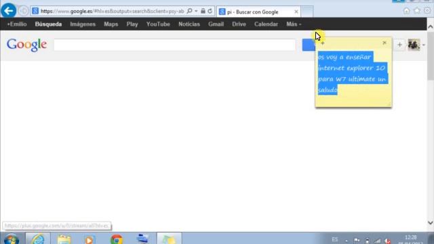434x244 pixels.
Task: Click the scrollbar down arrow
Action: click(x=431, y=223)
